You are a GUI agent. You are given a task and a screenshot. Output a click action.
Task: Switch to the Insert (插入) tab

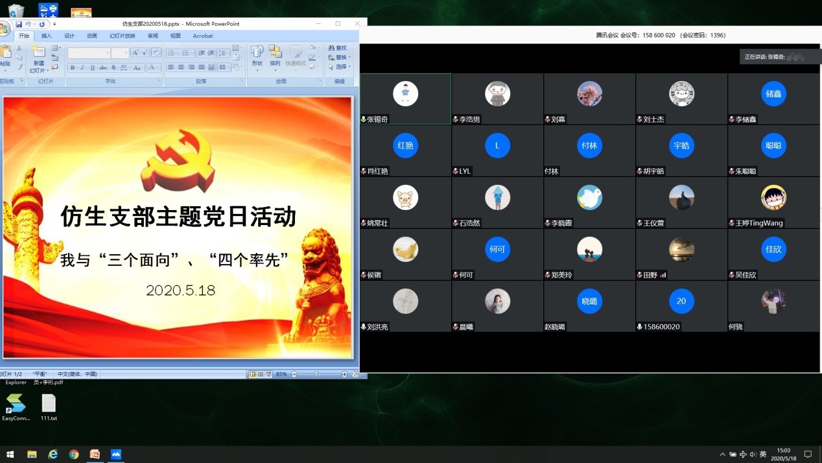[47, 36]
